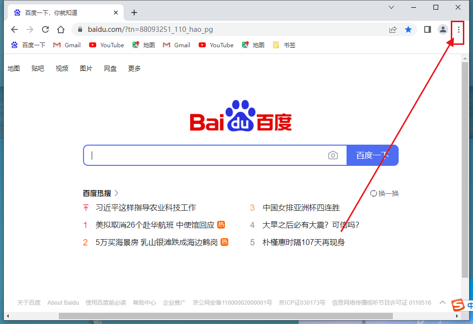Open the Chrome profile menu
The image size is (473, 324).
click(443, 29)
